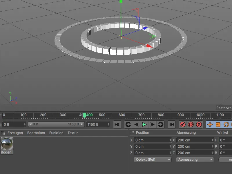Click the Position X input field
The height and width of the screenshot is (174, 232).
coord(153,140)
